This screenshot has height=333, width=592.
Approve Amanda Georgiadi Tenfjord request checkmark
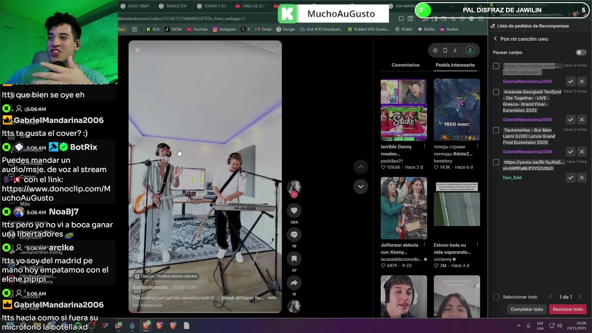pyautogui.click(x=571, y=120)
